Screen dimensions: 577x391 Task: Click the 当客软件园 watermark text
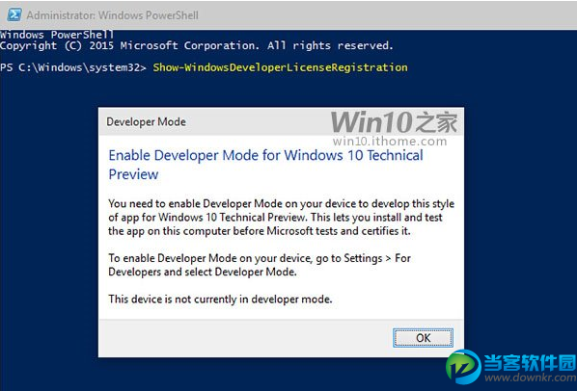click(530, 363)
